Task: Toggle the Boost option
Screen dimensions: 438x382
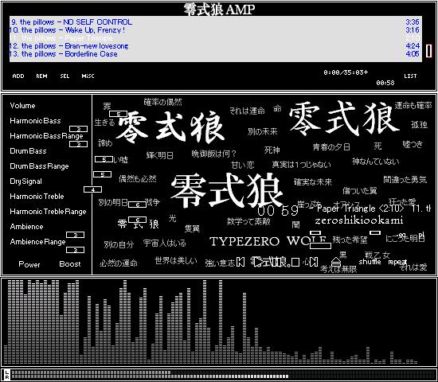Action: click(x=70, y=264)
